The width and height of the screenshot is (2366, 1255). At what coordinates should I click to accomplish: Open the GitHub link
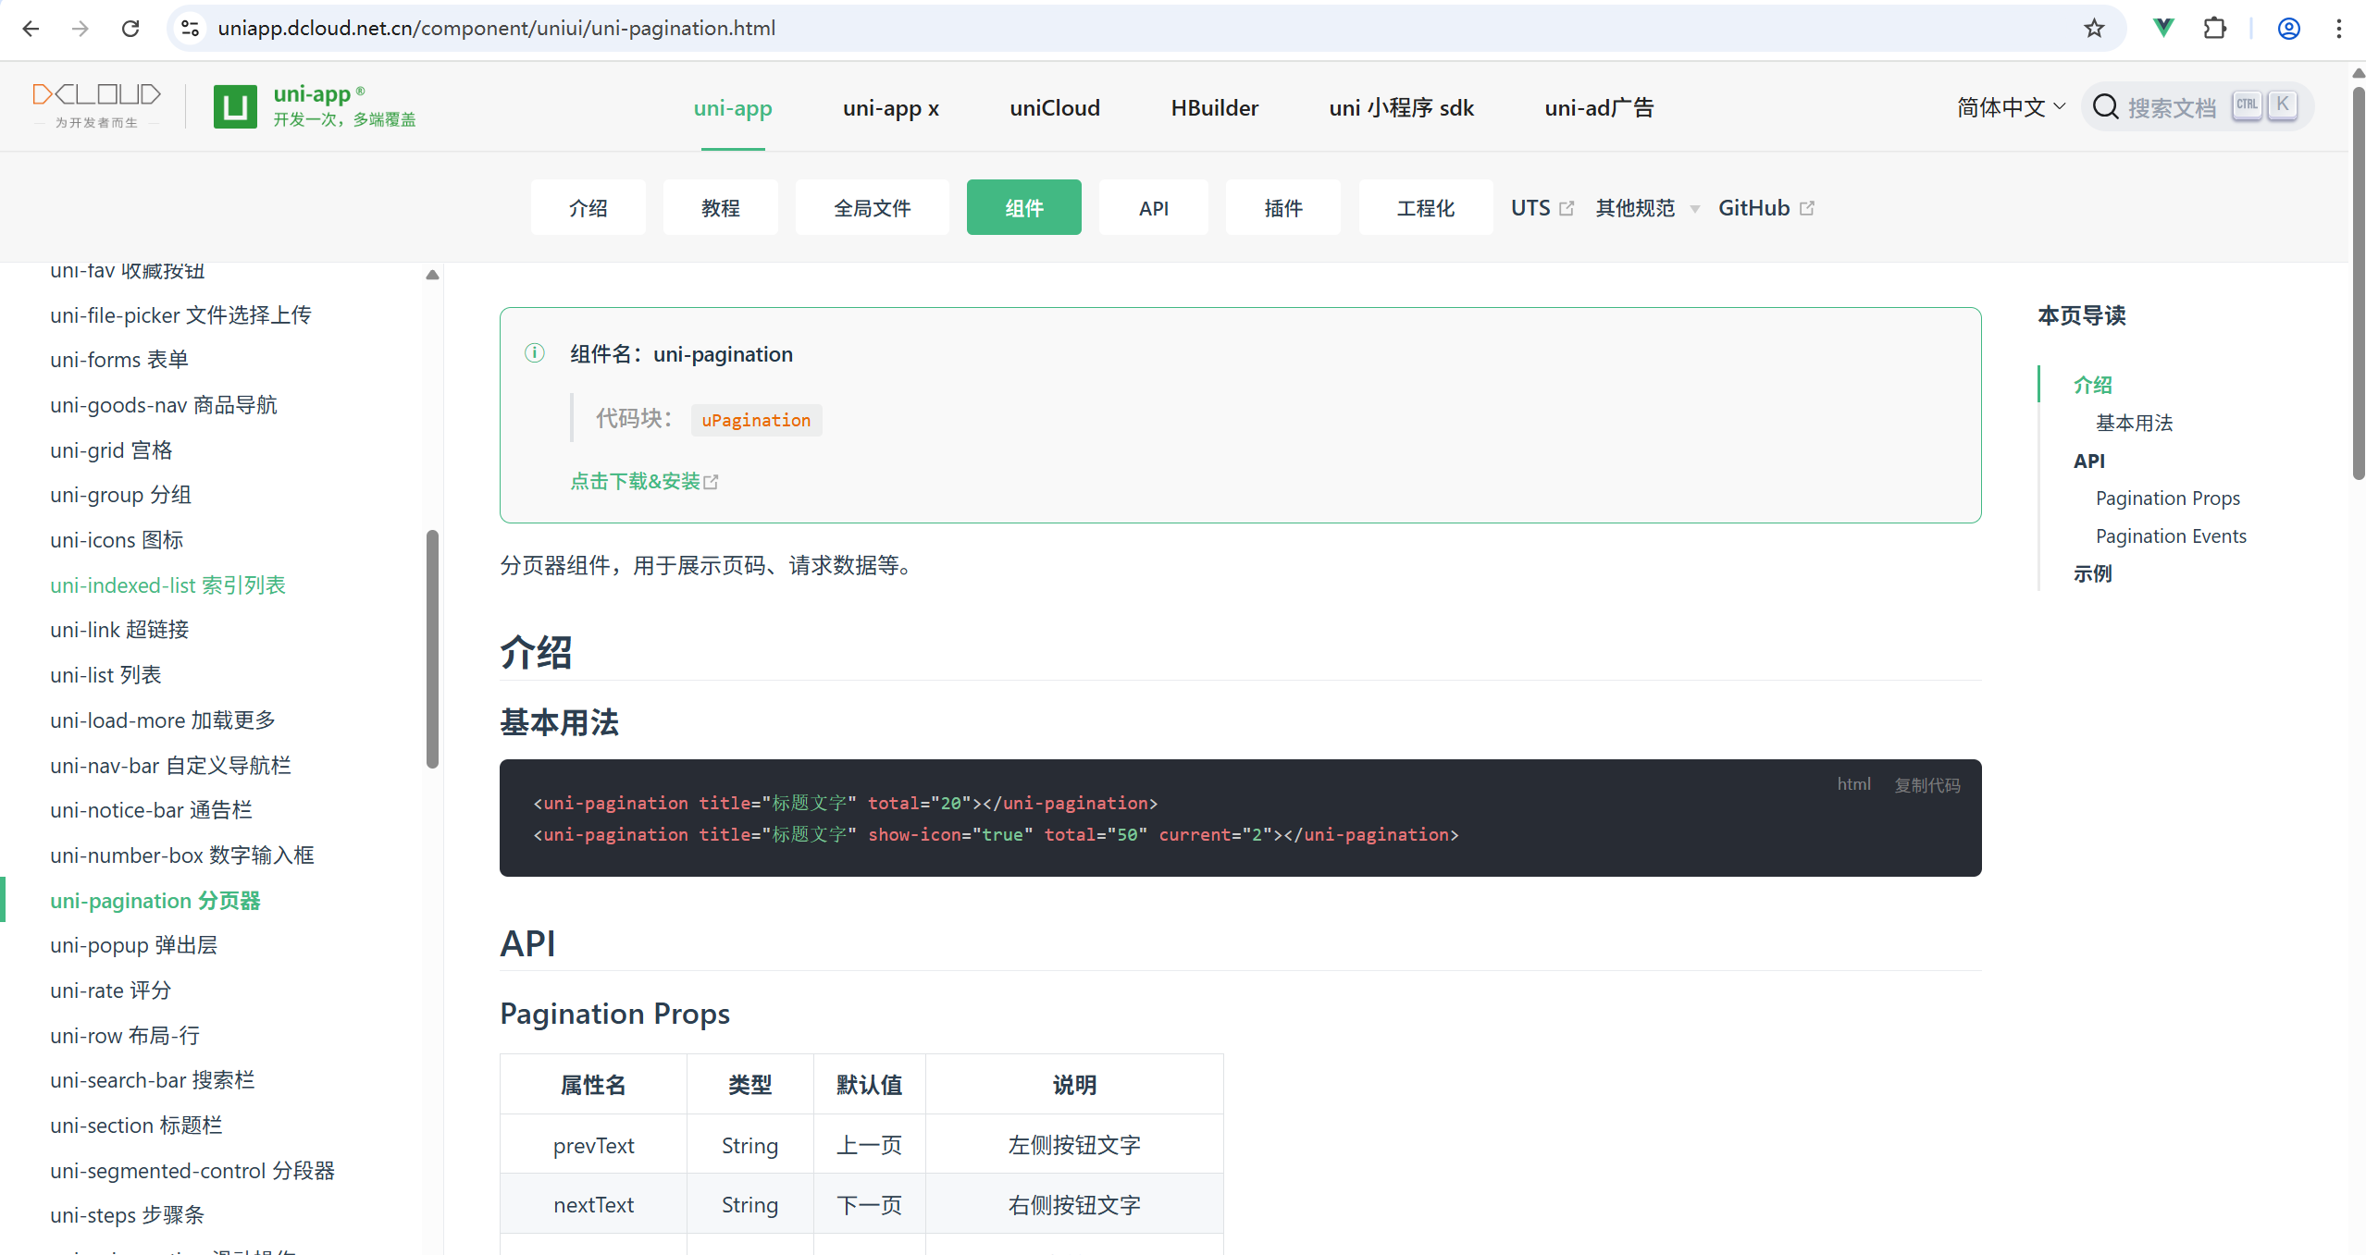(x=1766, y=208)
